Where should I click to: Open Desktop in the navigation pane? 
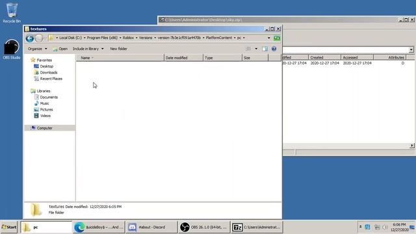tap(46, 66)
